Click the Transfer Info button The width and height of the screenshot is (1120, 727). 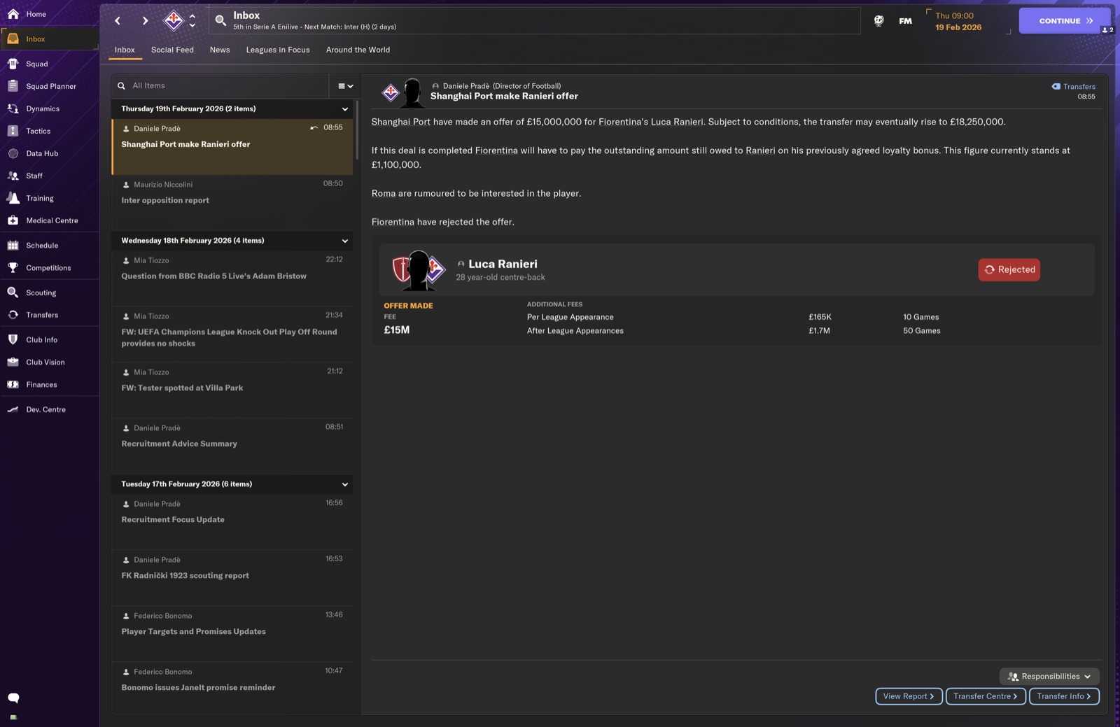1064,696
